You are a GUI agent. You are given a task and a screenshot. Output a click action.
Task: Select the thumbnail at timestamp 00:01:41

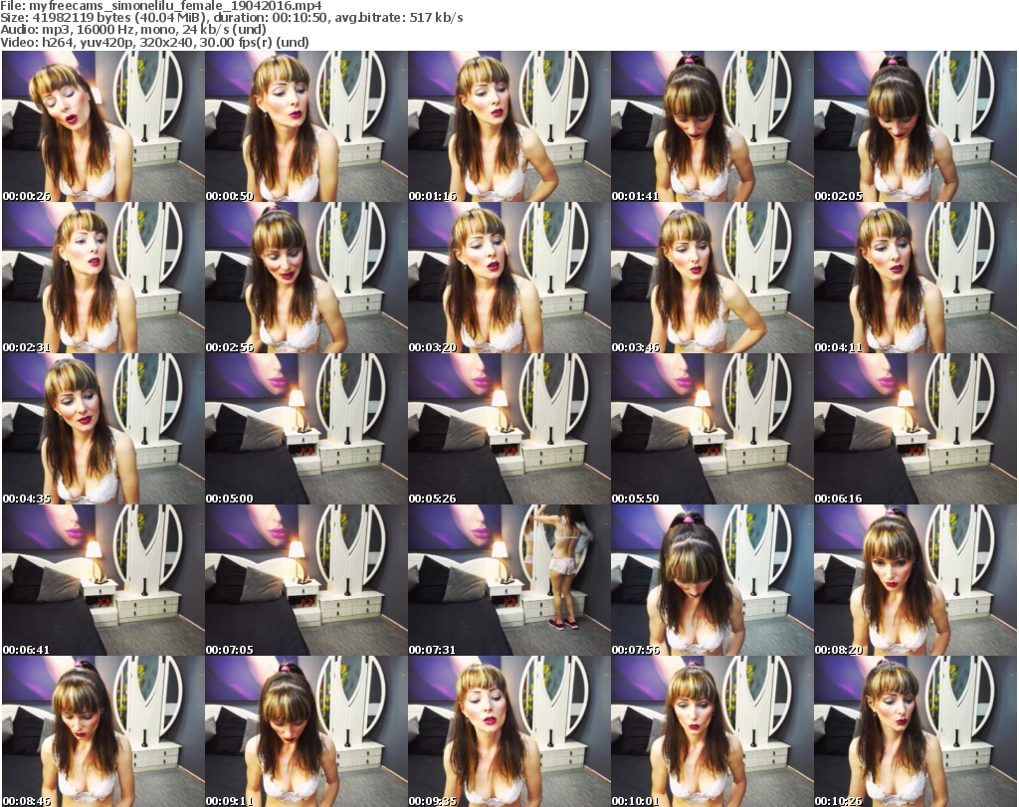point(713,126)
